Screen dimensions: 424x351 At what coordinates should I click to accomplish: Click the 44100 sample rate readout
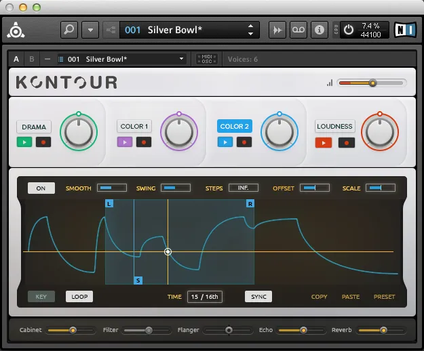point(370,35)
